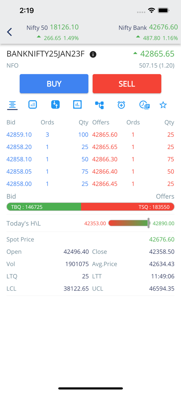Select offer price 42865.65
This screenshot has height=393, width=181.
[x=105, y=147]
